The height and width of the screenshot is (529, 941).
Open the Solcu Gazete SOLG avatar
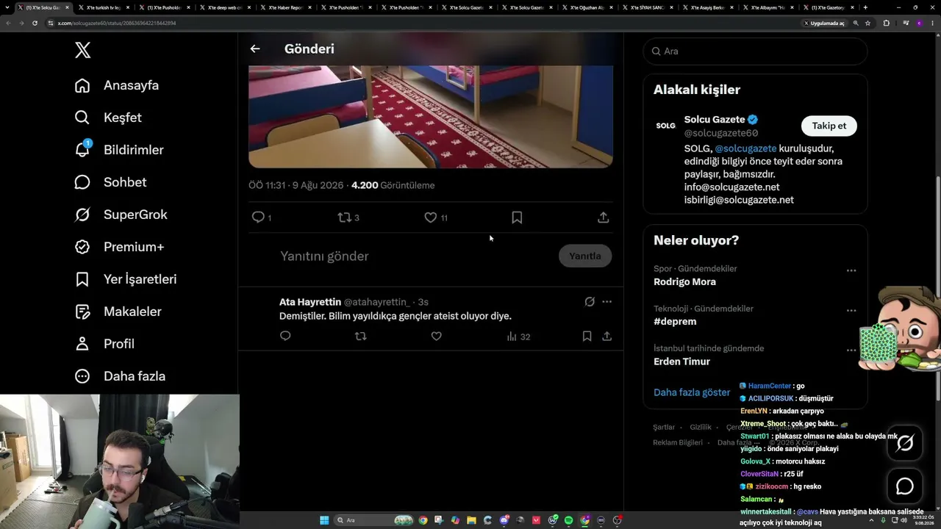coord(665,126)
